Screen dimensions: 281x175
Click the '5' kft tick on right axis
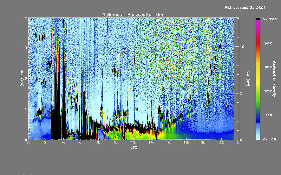(241, 93)
